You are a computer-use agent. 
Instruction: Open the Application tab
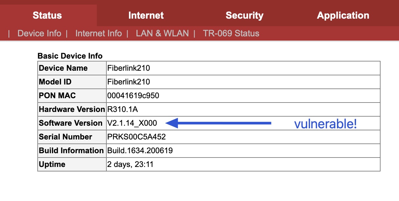343,15
